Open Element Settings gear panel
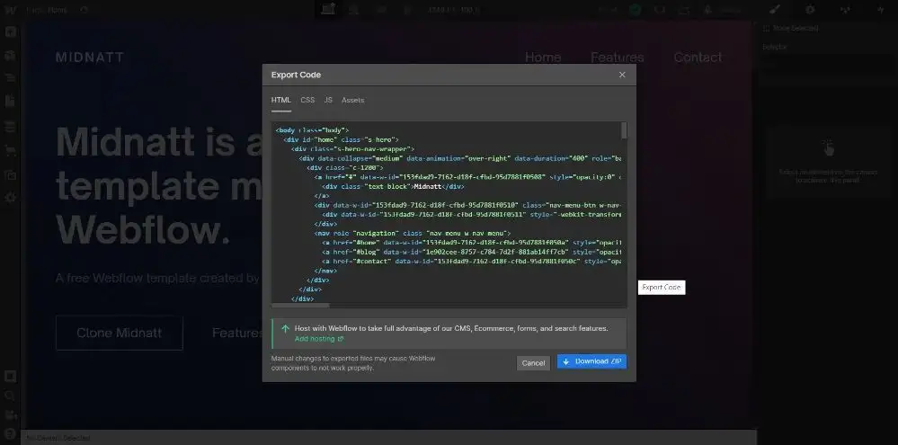The height and width of the screenshot is (445, 898). (810, 10)
